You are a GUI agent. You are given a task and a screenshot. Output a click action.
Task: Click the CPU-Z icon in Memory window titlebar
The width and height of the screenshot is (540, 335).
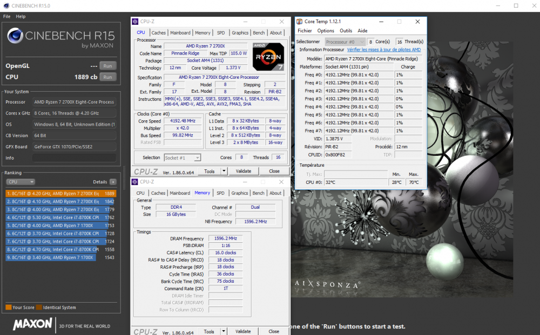click(136, 182)
